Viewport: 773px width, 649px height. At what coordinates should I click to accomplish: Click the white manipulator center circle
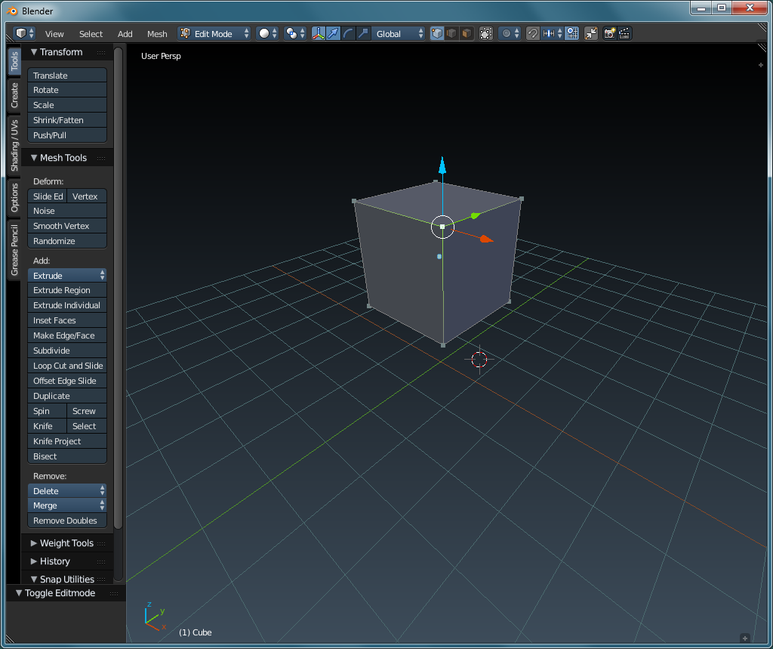442,227
